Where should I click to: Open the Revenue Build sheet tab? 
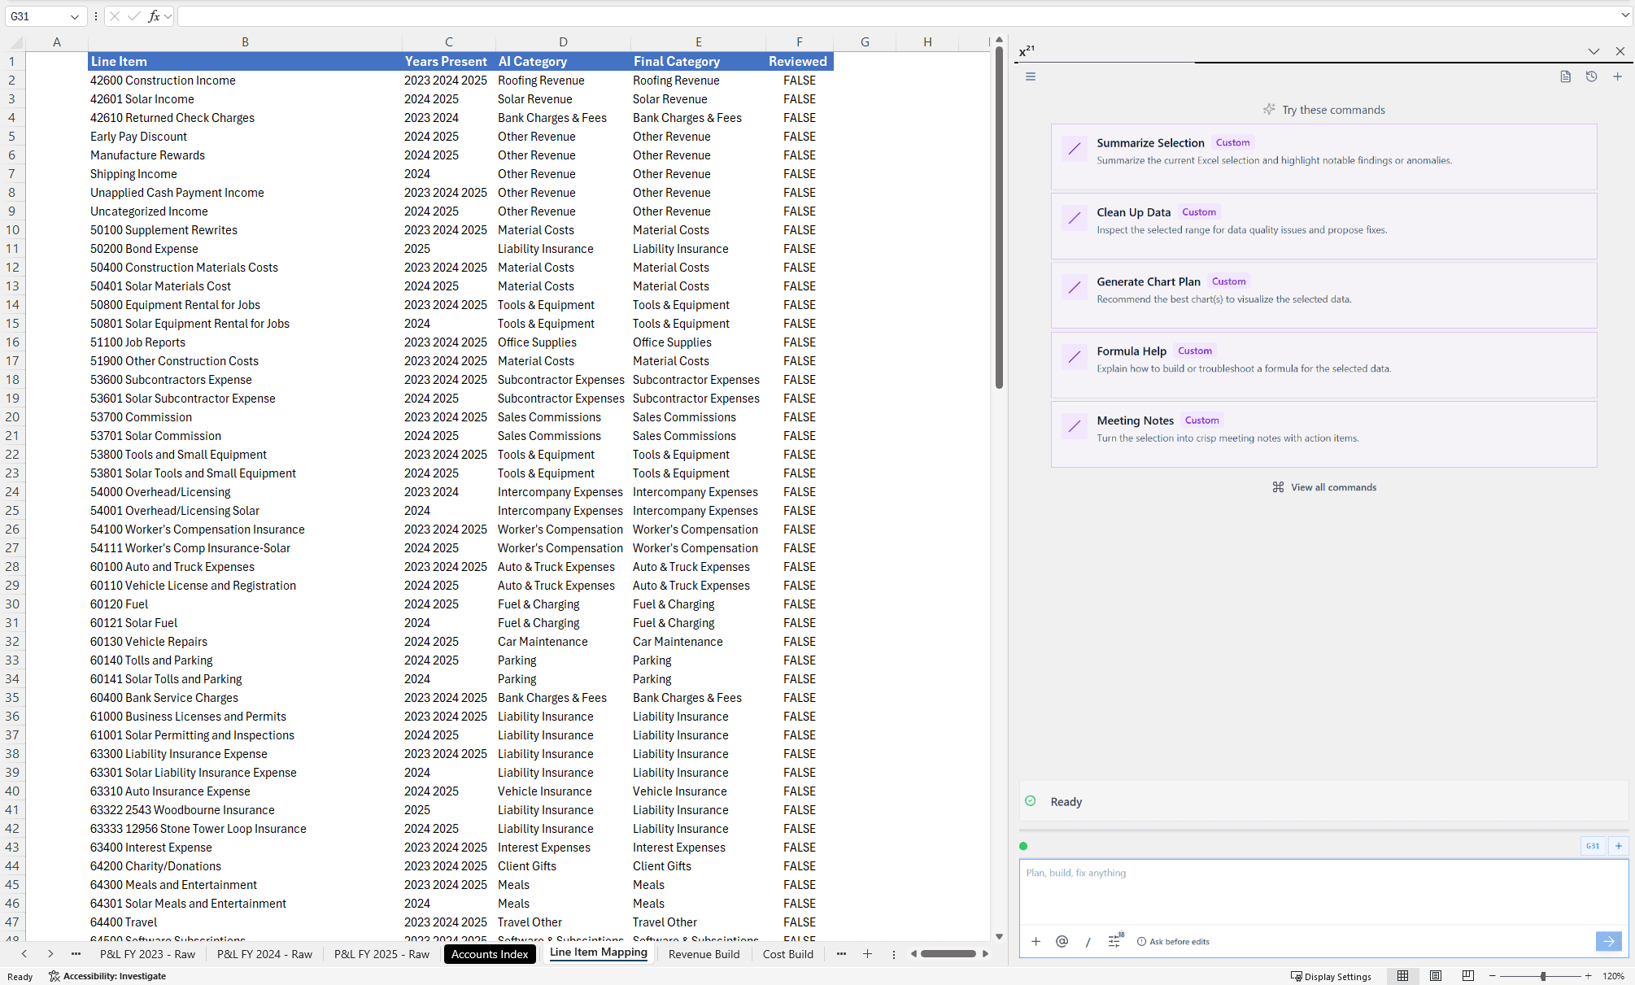[x=704, y=954]
